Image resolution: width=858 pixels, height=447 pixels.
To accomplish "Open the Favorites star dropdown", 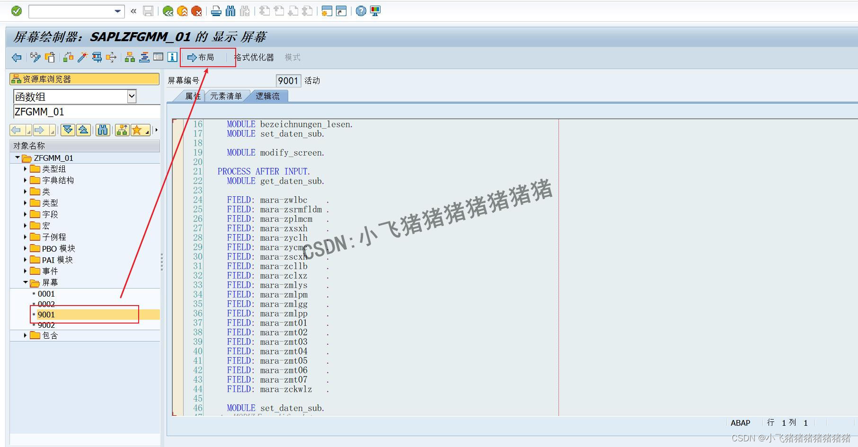I will click(x=140, y=130).
